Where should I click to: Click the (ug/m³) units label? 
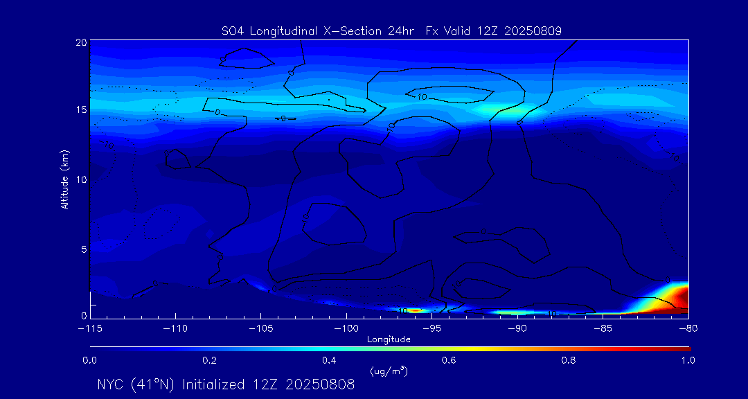(389, 371)
